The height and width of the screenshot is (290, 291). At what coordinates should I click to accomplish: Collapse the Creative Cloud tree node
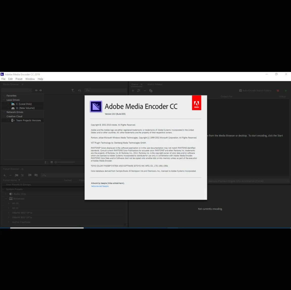(x=4, y=116)
